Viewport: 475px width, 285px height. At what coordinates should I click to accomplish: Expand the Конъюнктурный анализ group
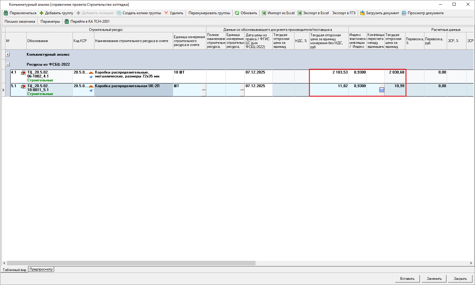point(8,54)
